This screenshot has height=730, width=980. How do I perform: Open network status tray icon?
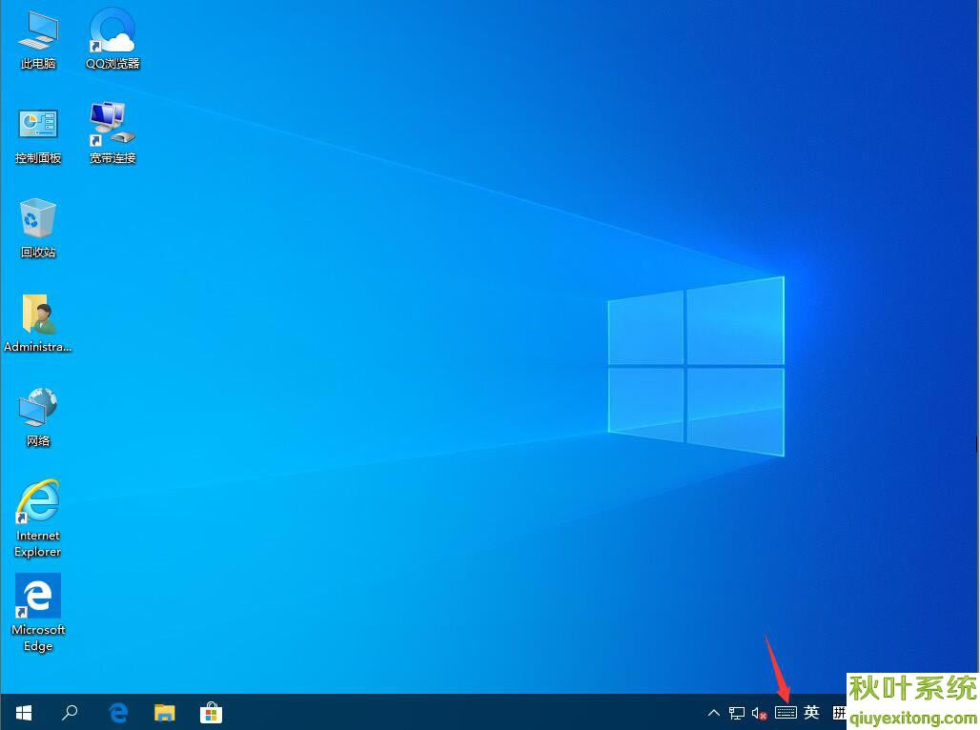[737, 713]
